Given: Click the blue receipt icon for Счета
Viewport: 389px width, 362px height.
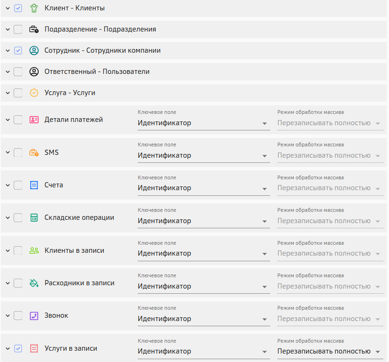Looking at the screenshot, I should 34,185.
